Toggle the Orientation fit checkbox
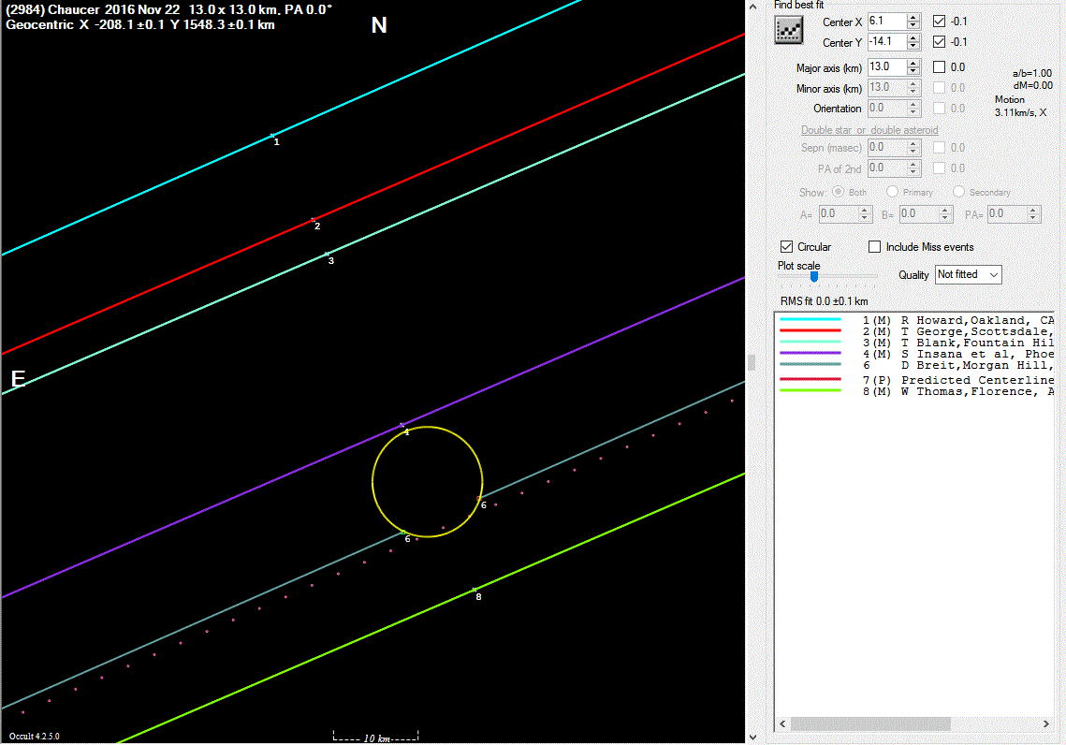1066x745 pixels. point(939,108)
